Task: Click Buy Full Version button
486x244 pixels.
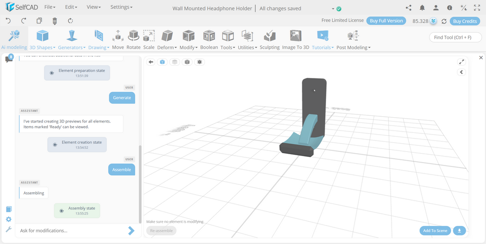Action: coord(386,21)
